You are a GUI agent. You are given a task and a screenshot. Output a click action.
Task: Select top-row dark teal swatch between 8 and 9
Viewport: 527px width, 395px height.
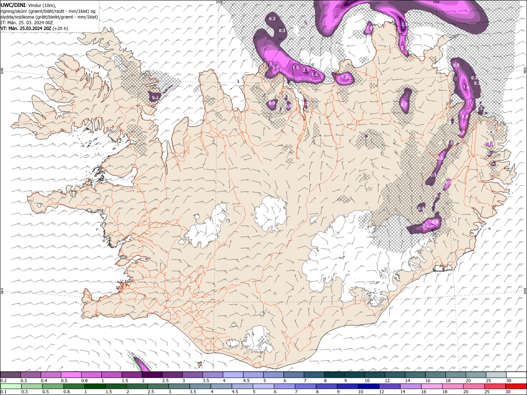coord(334,374)
